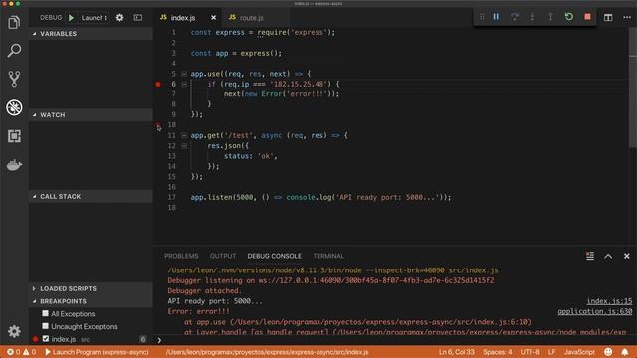Stop the debug session
Image resolution: width=637 pixels, height=358 pixels.
[587, 17]
